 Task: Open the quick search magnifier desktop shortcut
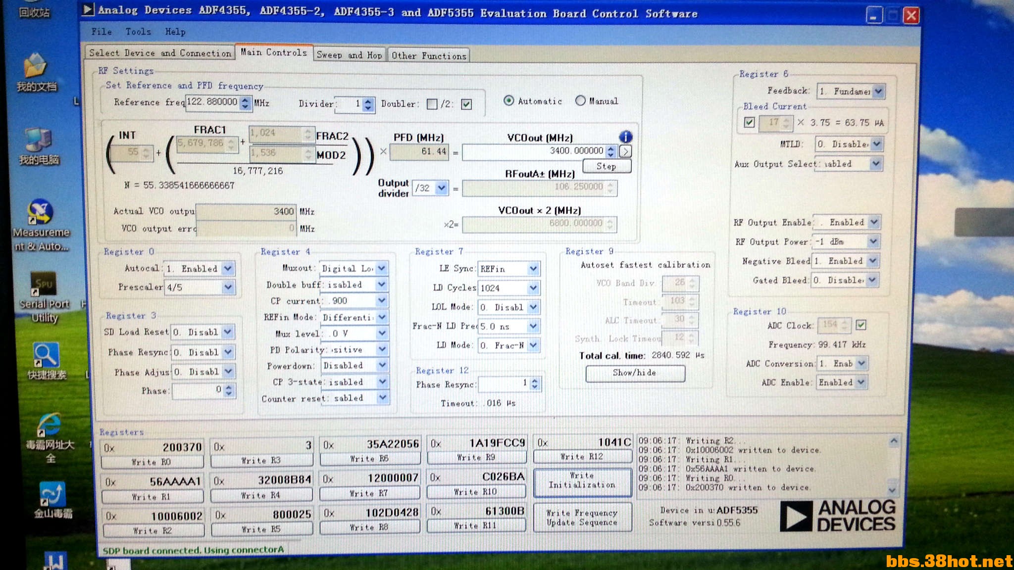point(46,361)
